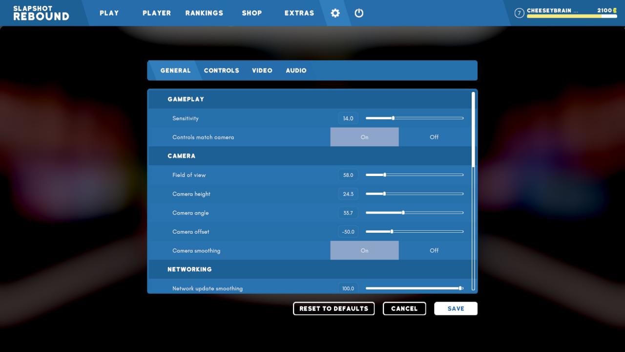The image size is (625, 352).
Task: Open the Play menu
Action: 109,13
